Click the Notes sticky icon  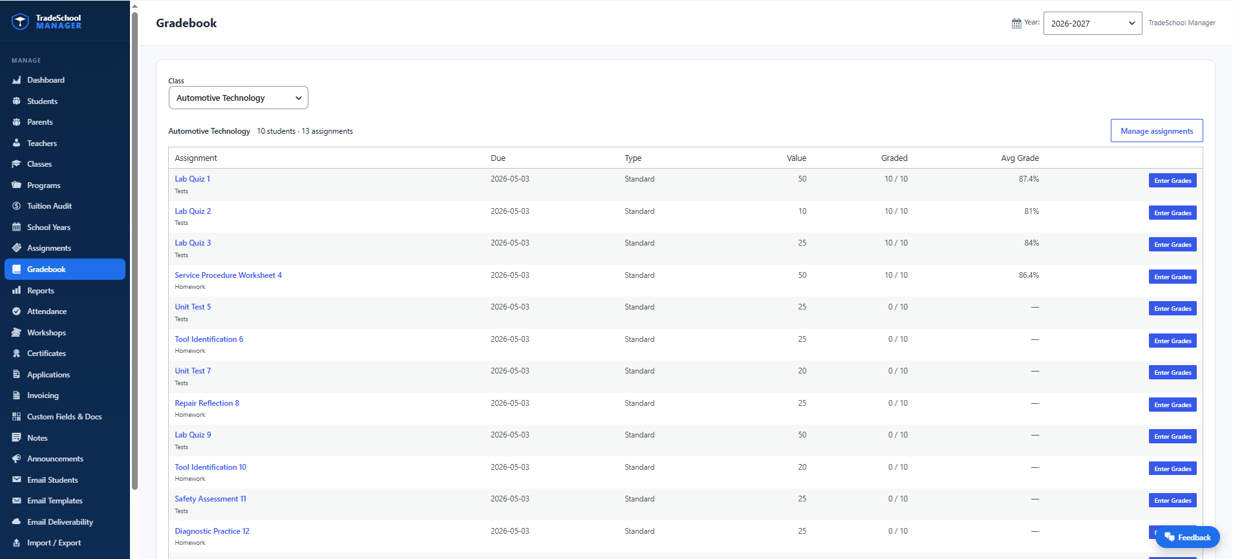point(17,438)
